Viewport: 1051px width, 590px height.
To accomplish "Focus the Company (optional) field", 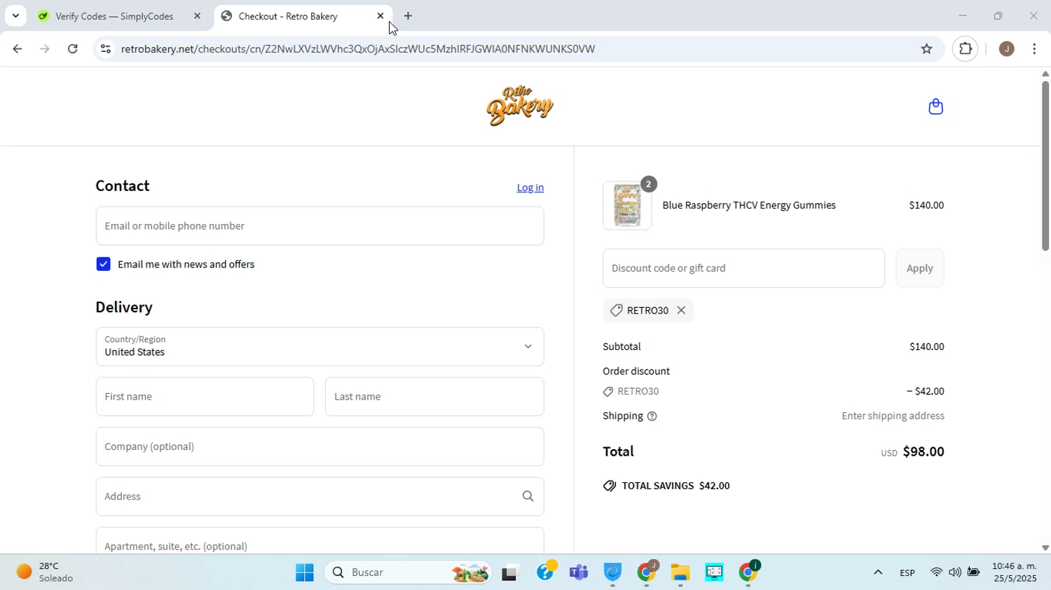I will point(320,447).
